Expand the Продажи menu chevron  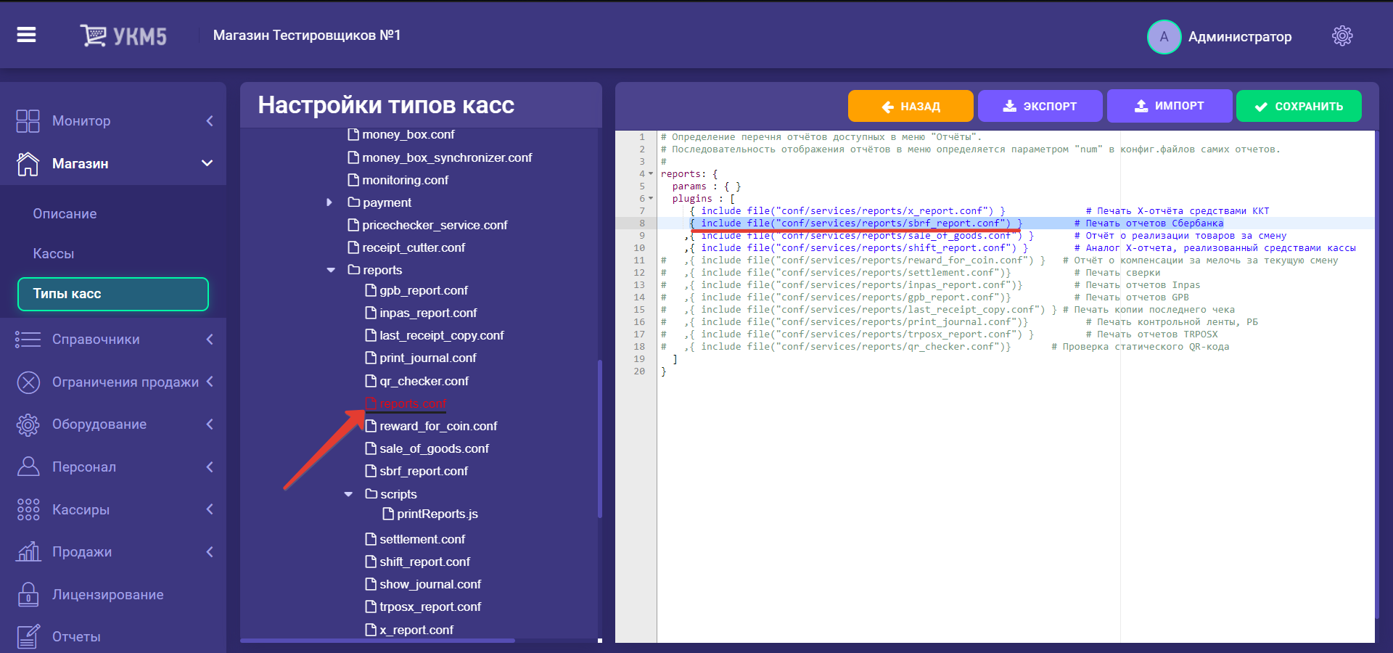coord(210,551)
